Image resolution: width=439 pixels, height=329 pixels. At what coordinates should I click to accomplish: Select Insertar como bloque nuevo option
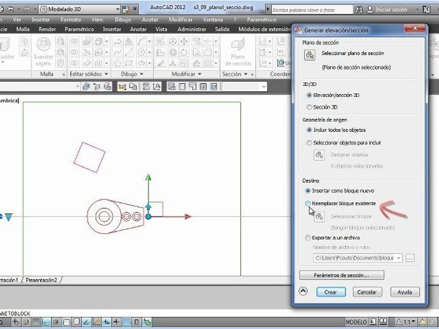(308, 191)
